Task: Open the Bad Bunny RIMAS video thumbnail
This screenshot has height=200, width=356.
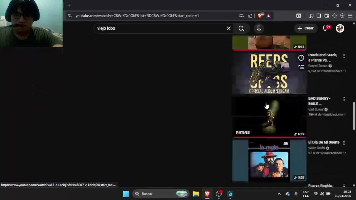Action: pos(269,117)
